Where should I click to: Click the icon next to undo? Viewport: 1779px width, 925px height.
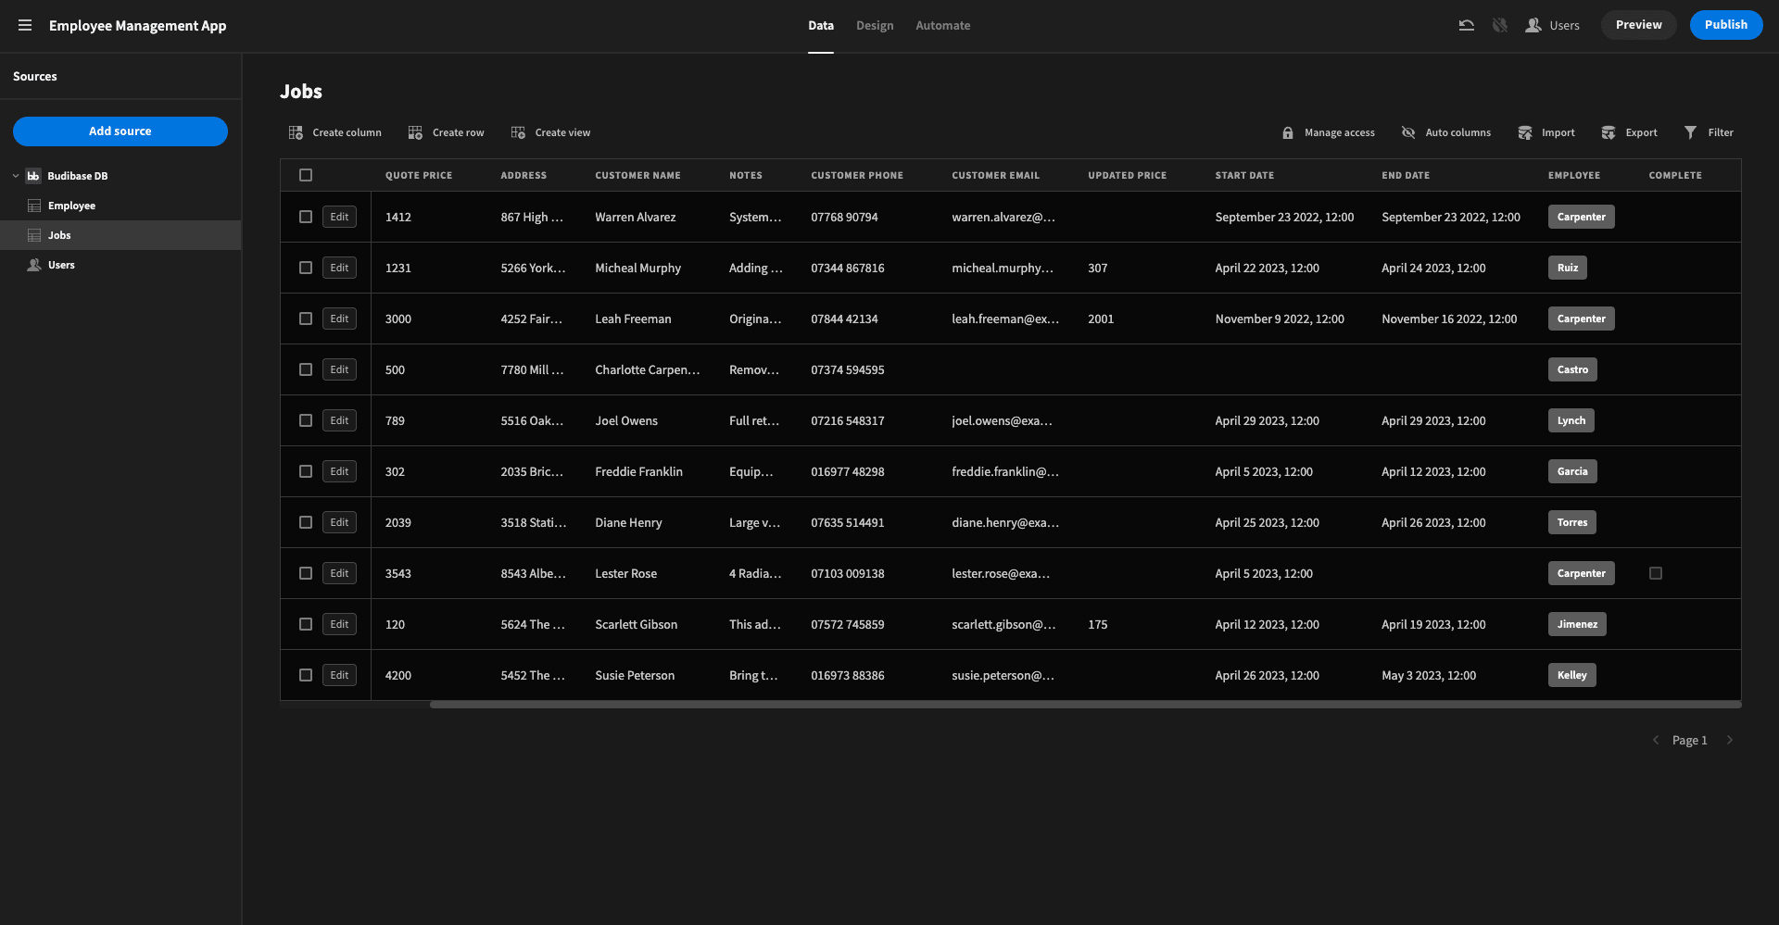coord(1500,25)
